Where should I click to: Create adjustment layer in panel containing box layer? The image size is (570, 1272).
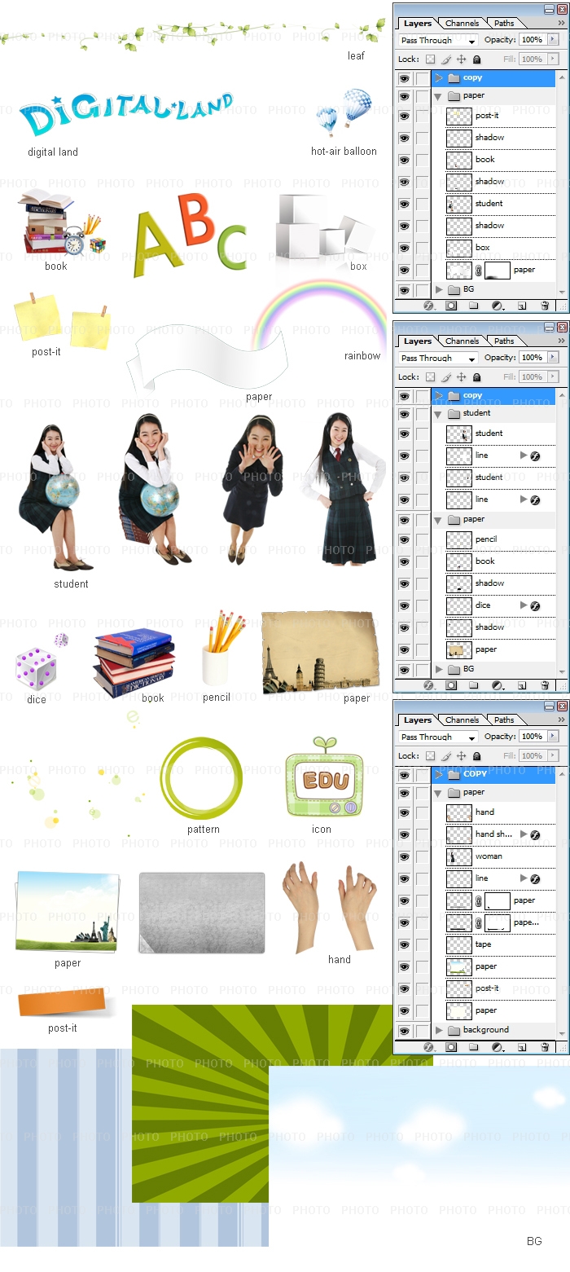(x=497, y=306)
